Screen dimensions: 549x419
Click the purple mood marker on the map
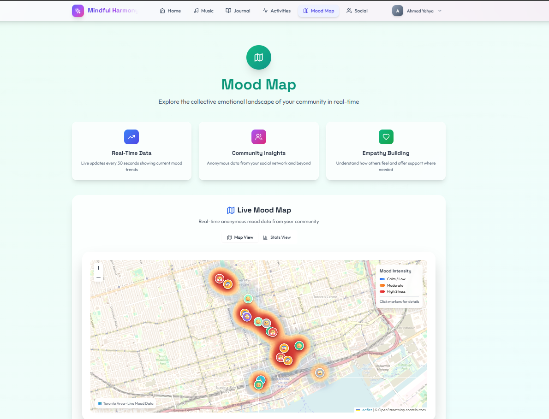pyautogui.click(x=247, y=317)
